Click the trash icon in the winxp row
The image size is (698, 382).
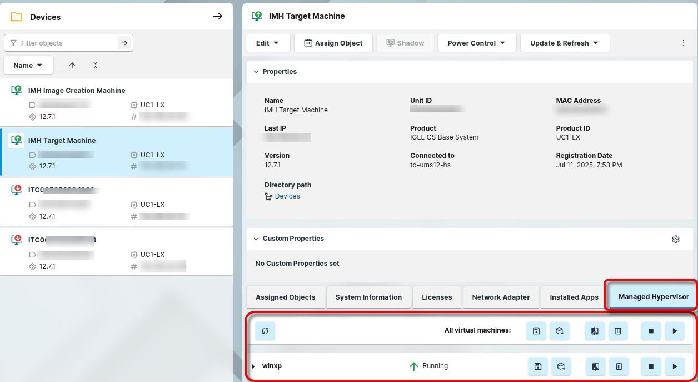pyautogui.click(x=618, y=366)
